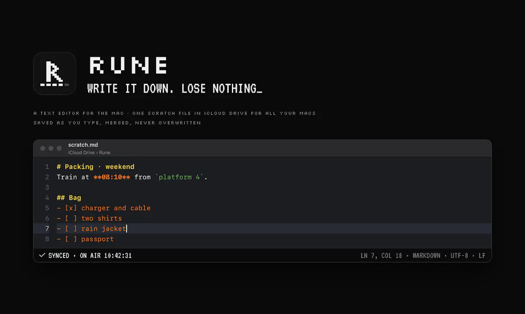Click the "LN 7, COL 18" cursor position

click(381, 255)
